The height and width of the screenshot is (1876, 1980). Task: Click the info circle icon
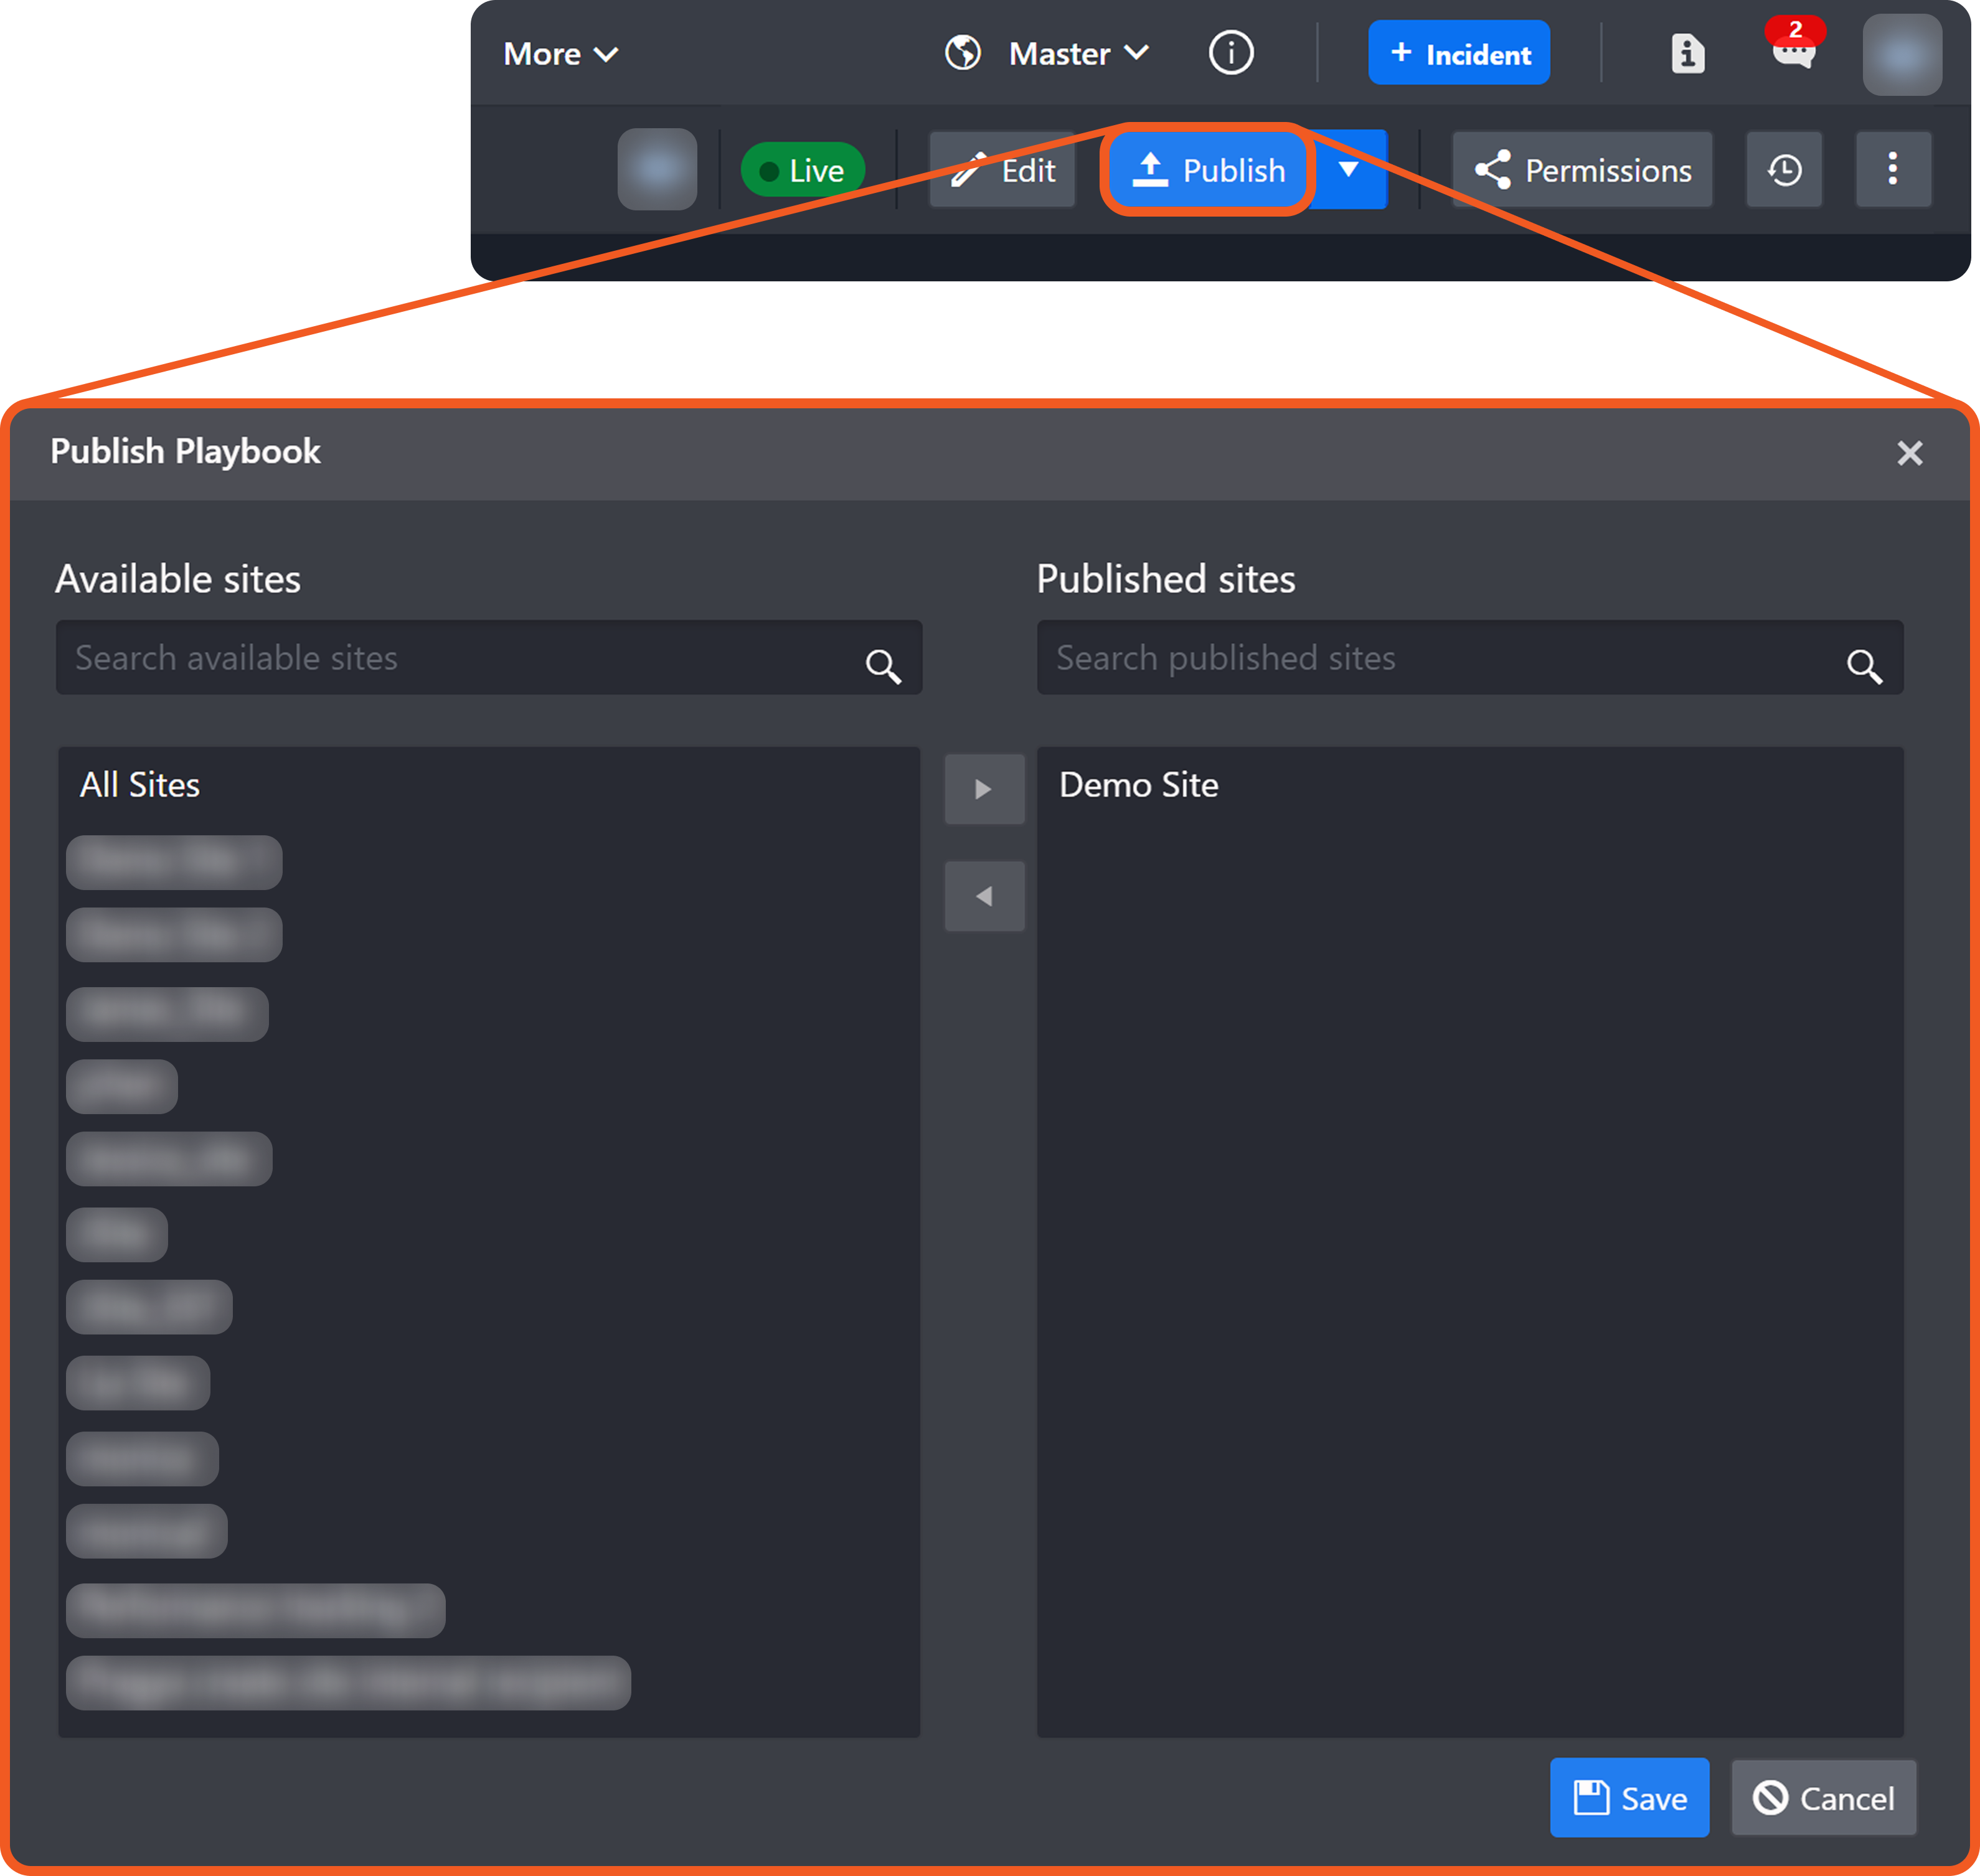click(x=1230, y=53)
